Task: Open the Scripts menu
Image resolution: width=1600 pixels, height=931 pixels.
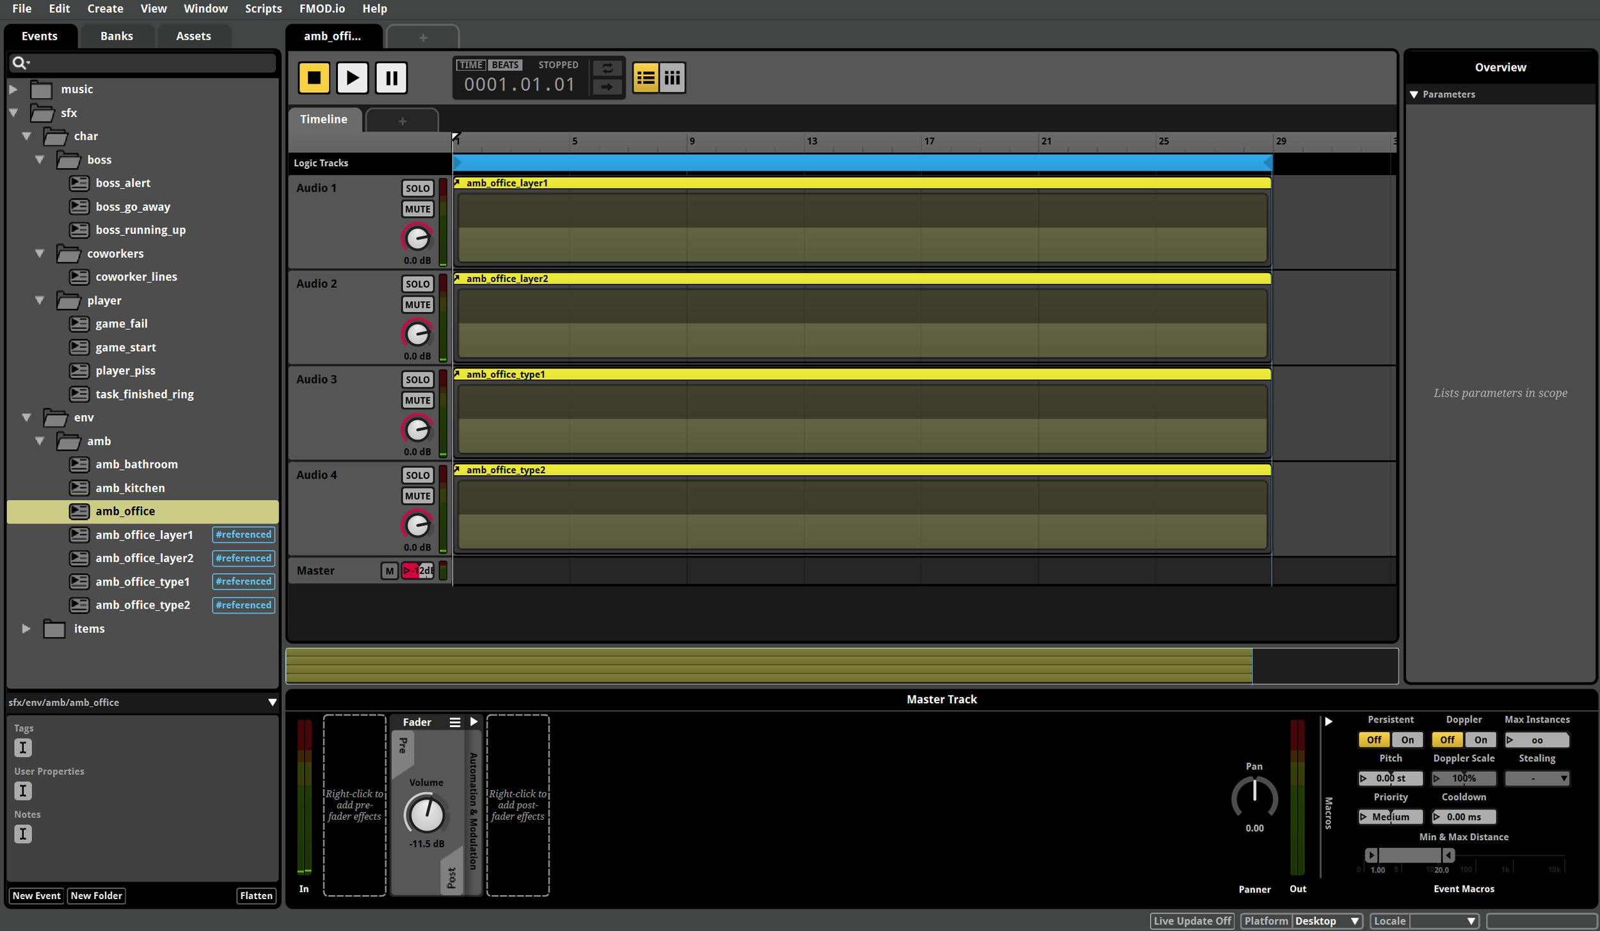Action: tap(263, 8)
